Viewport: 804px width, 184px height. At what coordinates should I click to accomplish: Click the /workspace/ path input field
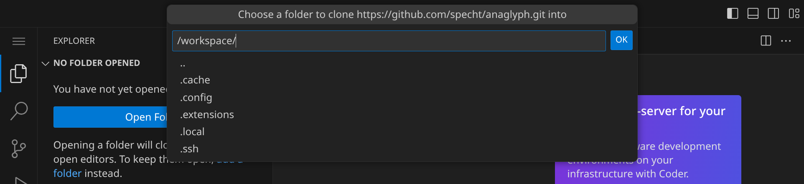tap(389, 41)
